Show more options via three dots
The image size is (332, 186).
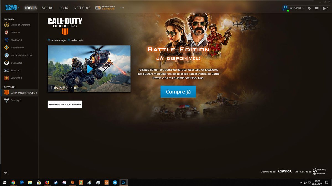(122, 8)
